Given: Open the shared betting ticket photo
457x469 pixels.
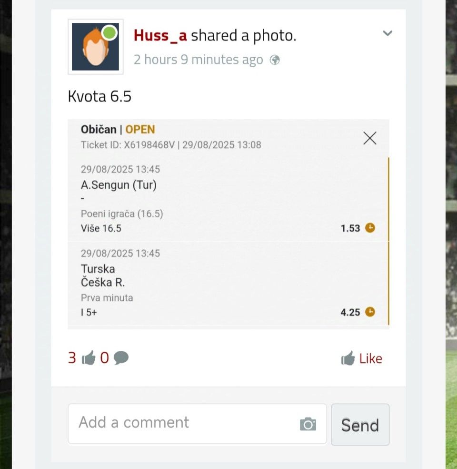Looking at the screenshot, I should 228,224.
